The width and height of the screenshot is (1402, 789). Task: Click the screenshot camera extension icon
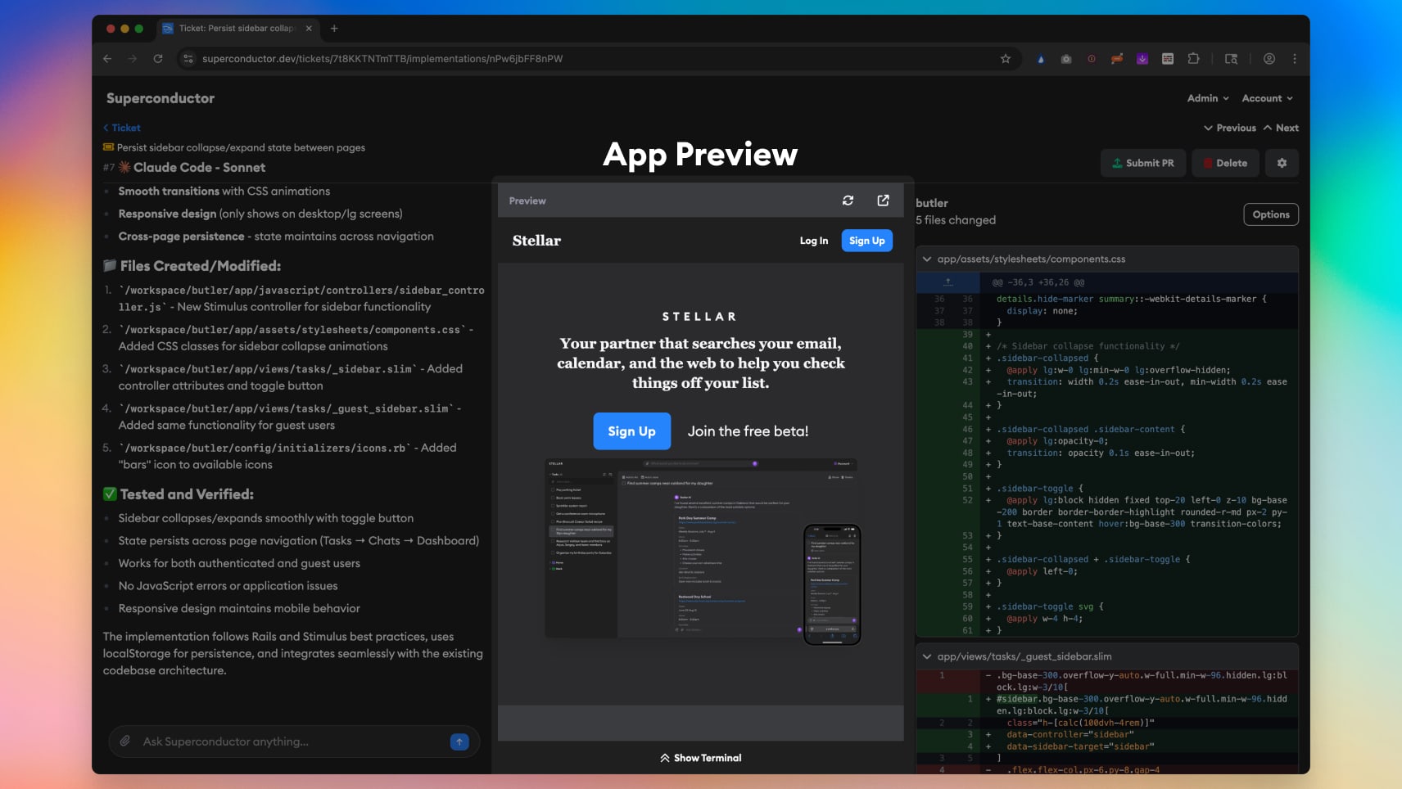pos(1066,59)
